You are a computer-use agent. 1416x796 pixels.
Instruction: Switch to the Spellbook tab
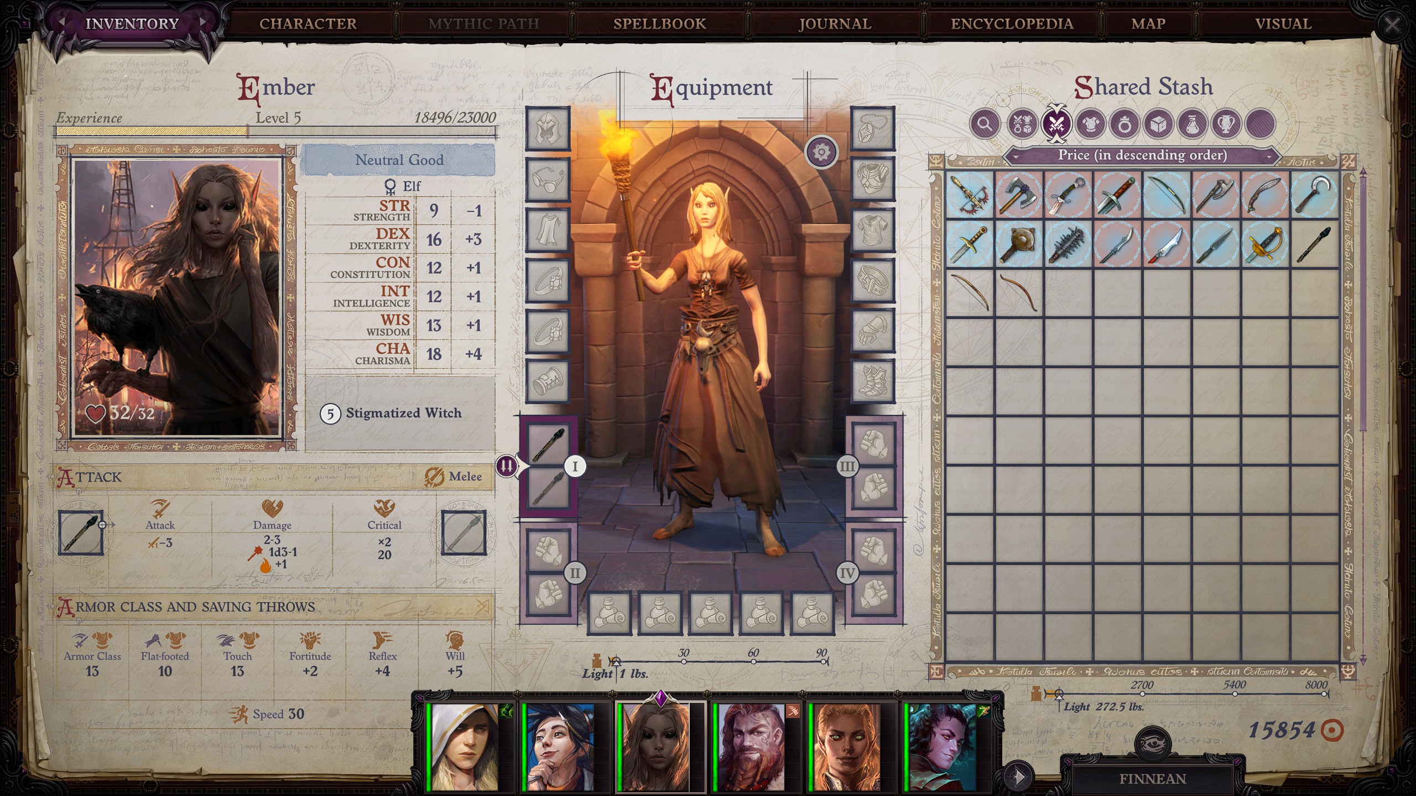click(659, 24)
